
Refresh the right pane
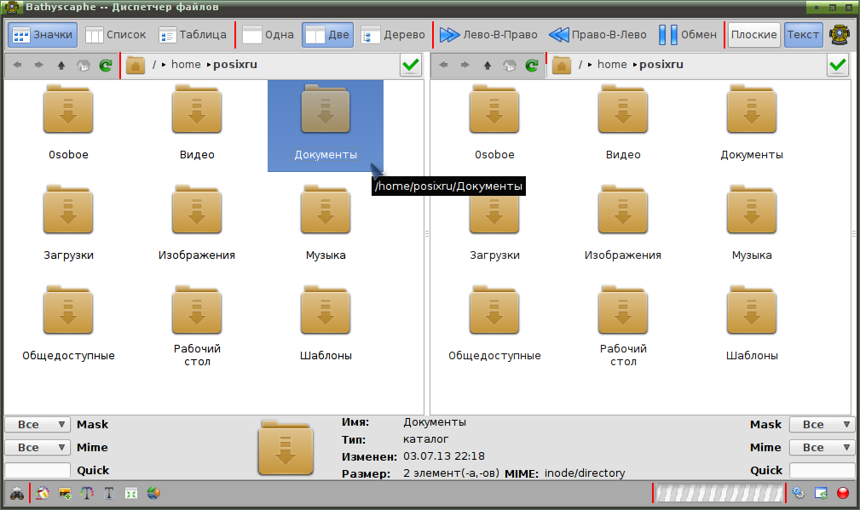click(532, 66)
